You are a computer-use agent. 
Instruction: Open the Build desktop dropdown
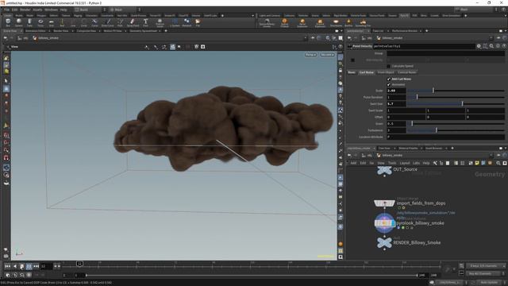point(90,10)
